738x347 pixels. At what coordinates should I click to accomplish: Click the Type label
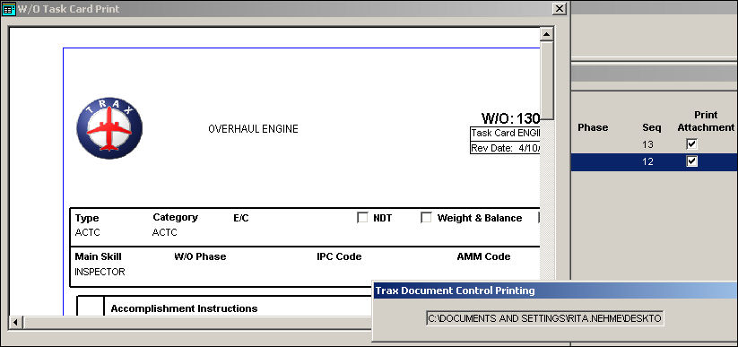[87, 219]
